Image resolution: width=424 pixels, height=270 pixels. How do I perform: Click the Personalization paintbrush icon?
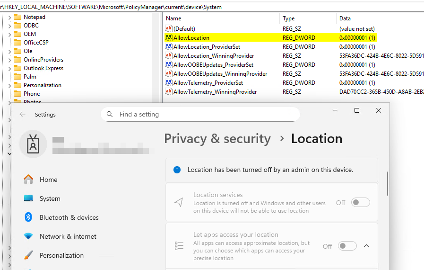click(28, 255)
